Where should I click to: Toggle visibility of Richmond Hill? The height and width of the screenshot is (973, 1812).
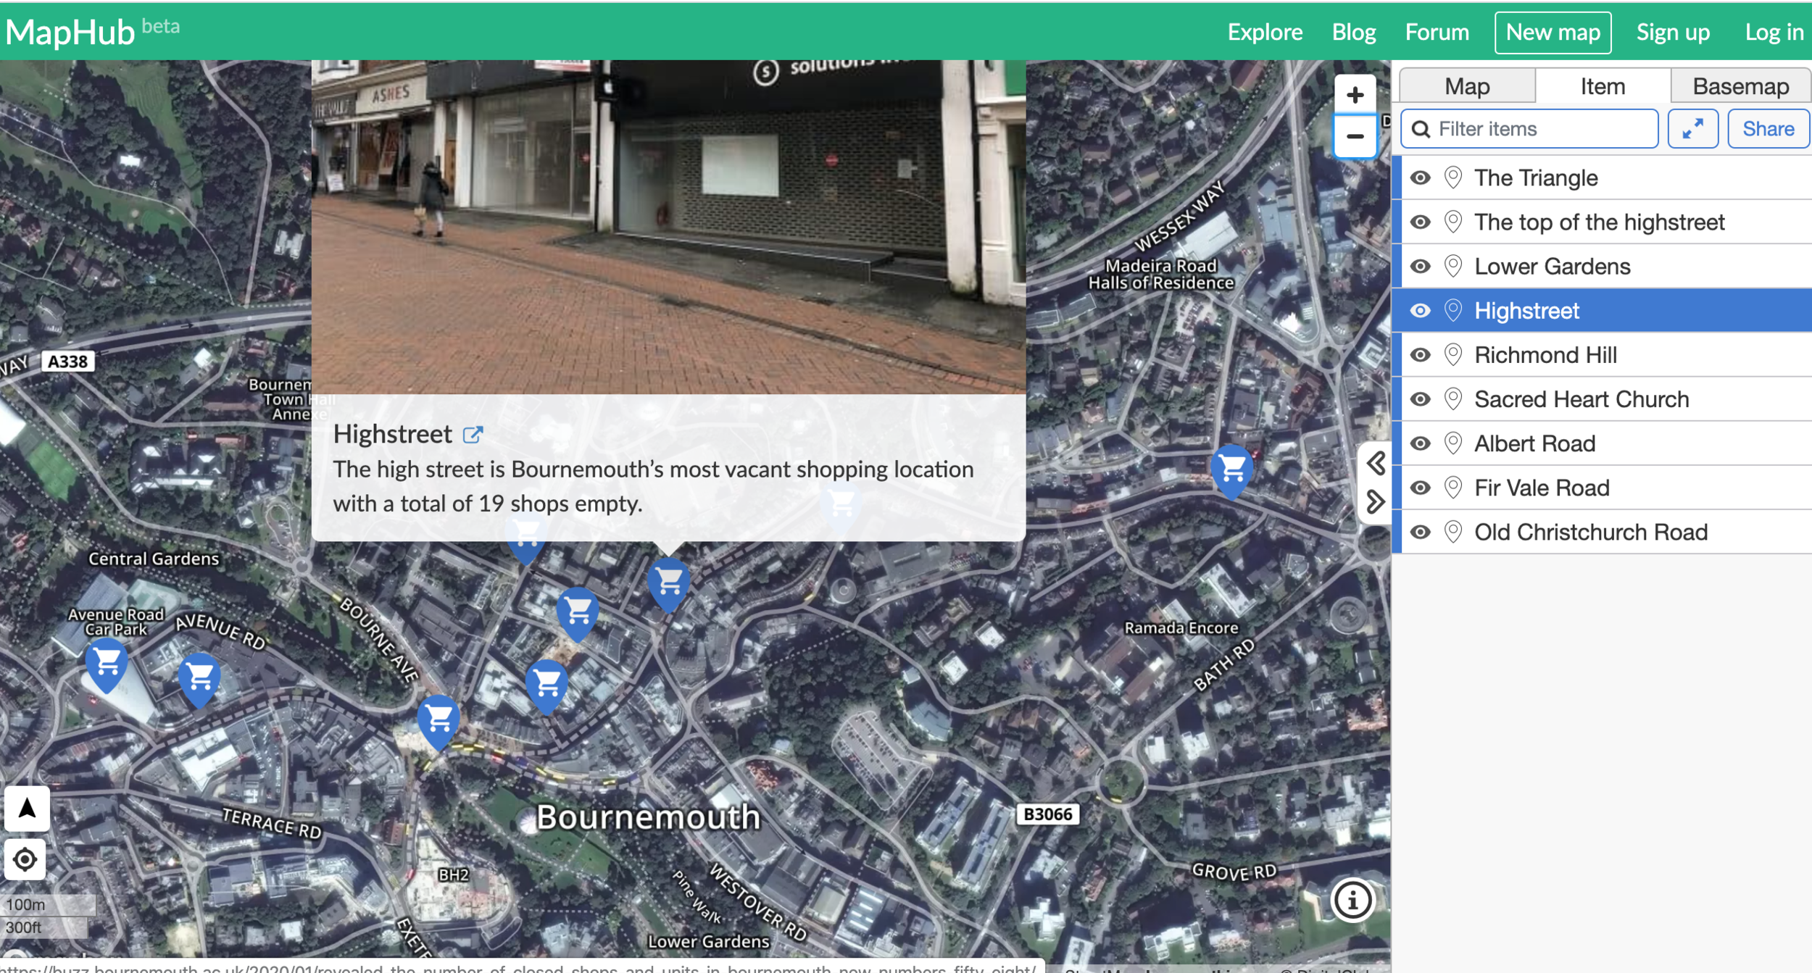1420,355
